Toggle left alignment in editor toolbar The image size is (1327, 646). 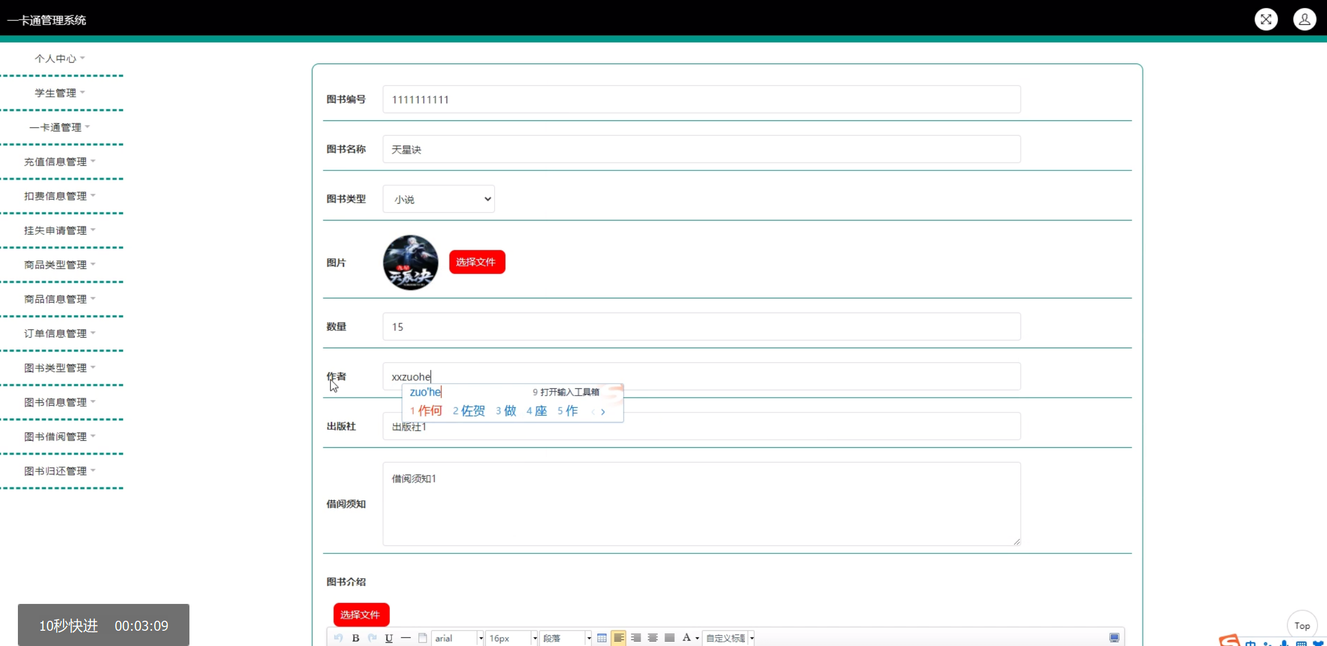click(618, 638)
